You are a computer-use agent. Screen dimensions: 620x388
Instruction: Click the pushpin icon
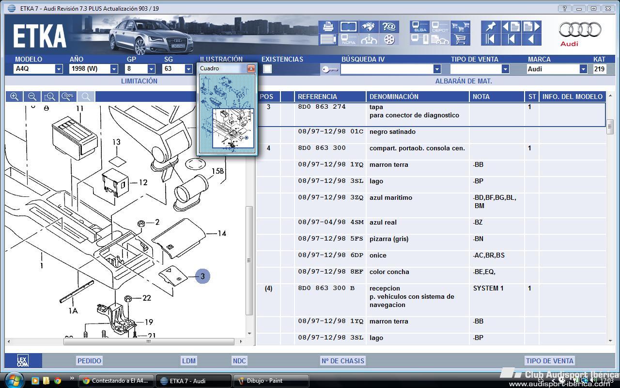491,27
